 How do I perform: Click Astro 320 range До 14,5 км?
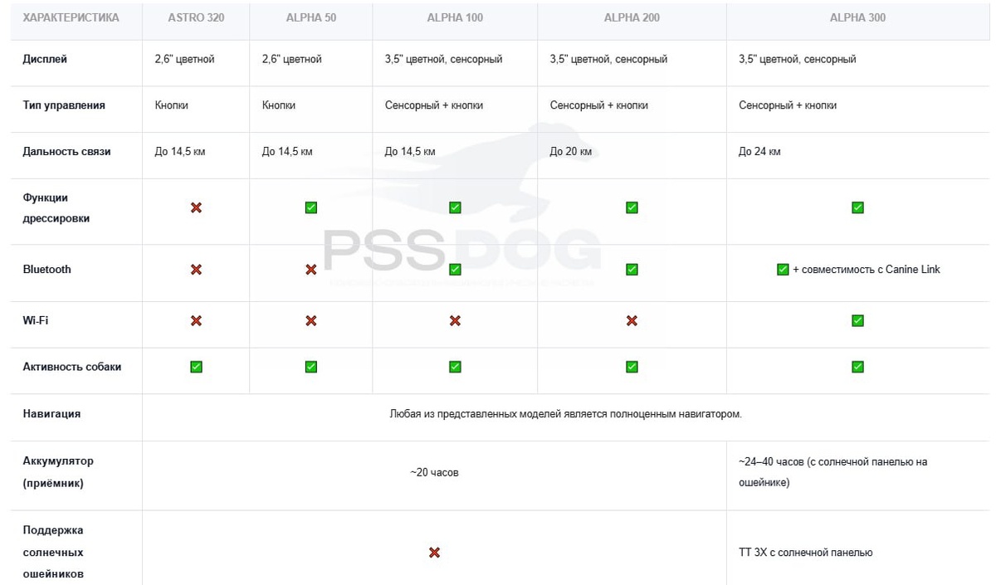pyautogui.click(x=180, y=152)
